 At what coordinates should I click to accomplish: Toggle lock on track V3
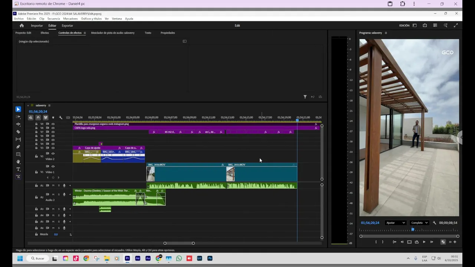tap(36, 148)
